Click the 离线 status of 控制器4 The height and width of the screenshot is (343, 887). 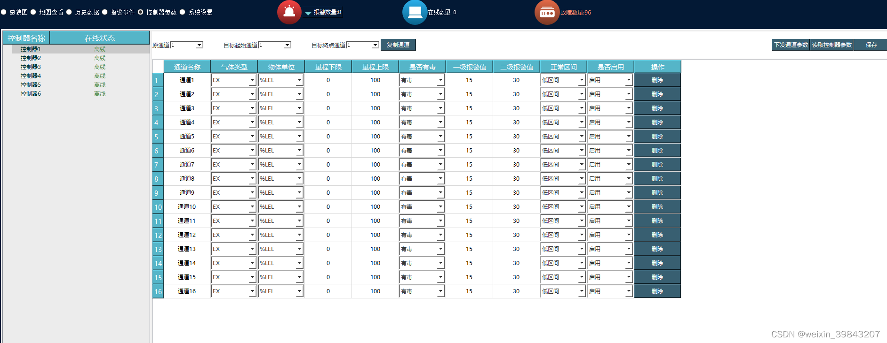(100, 76)
